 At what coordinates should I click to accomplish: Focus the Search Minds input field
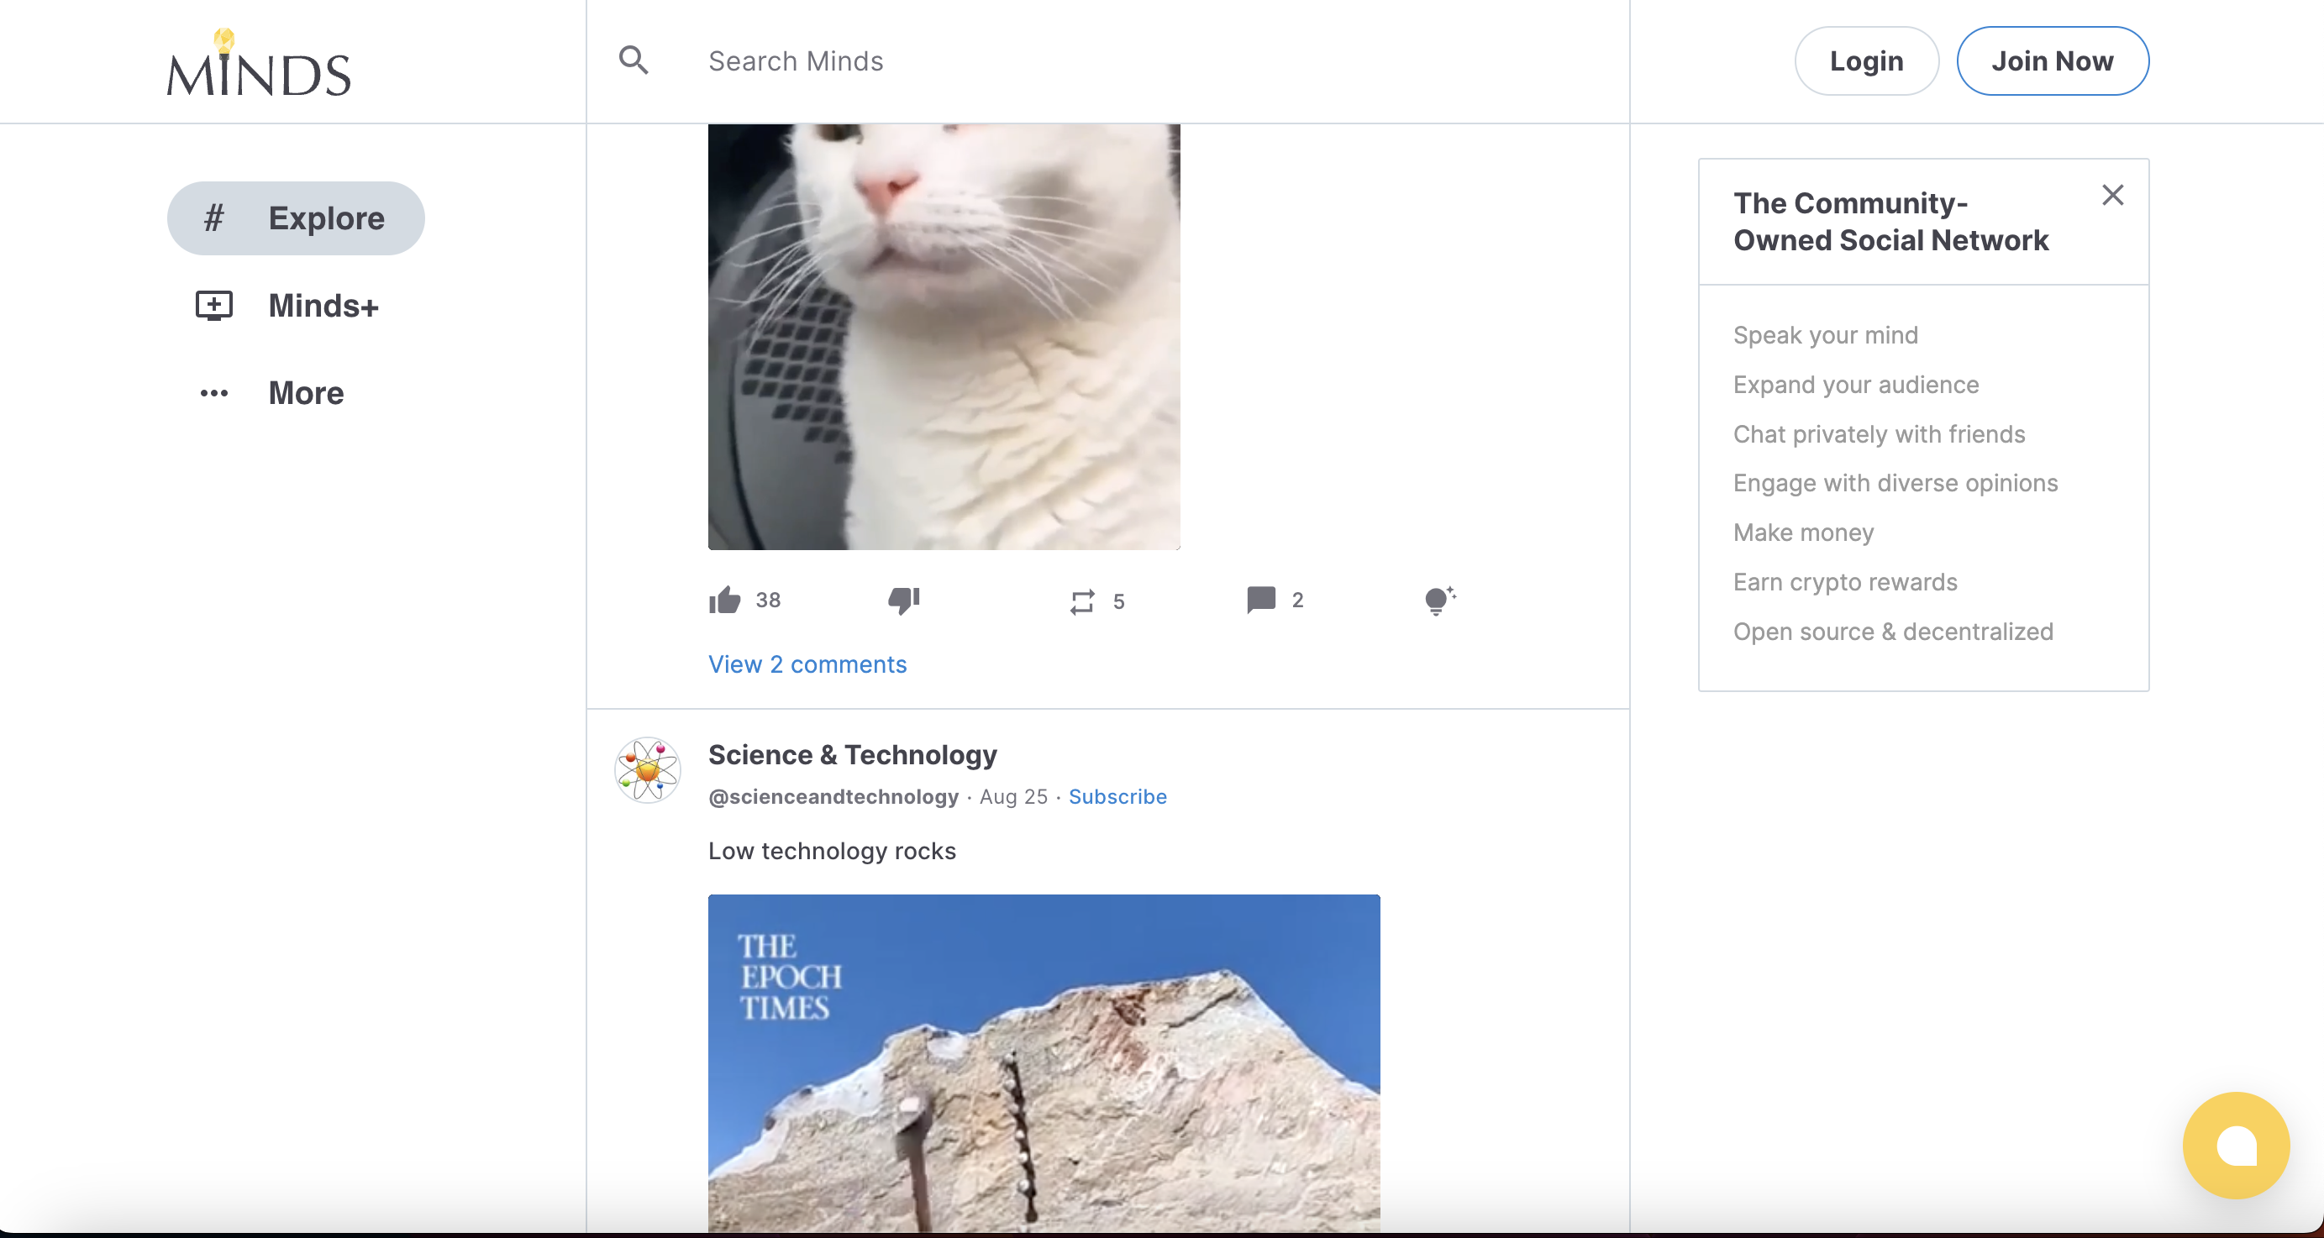tap(1083, 60)
